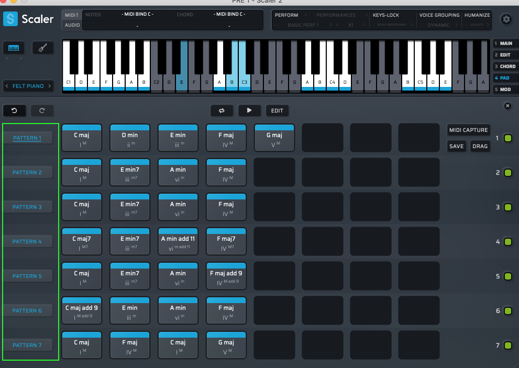Trigger the D min chord pad
The height and width of the screenshot is (368, 519).
coord(130,138)
